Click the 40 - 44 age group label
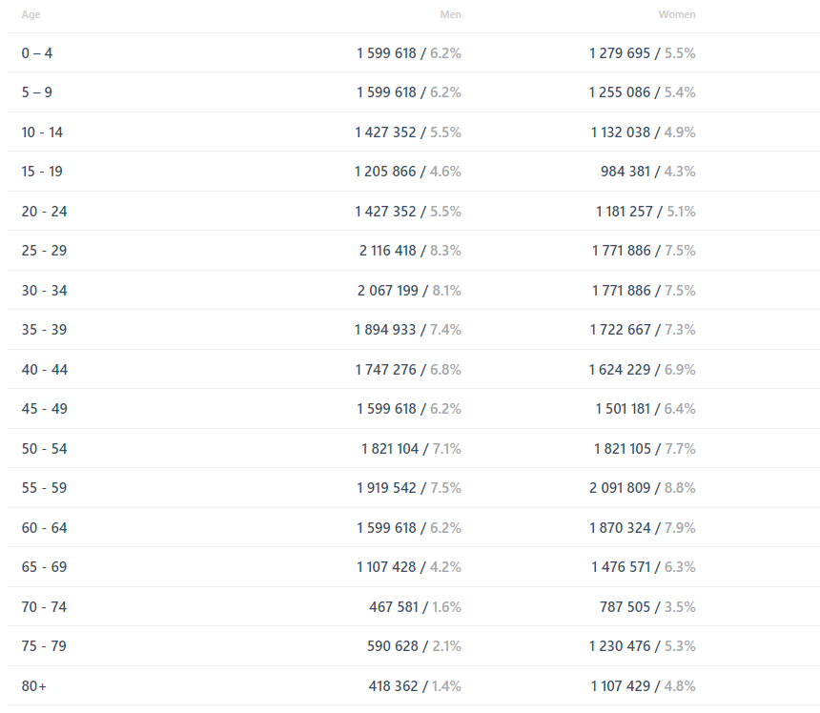 pos(45,370)
